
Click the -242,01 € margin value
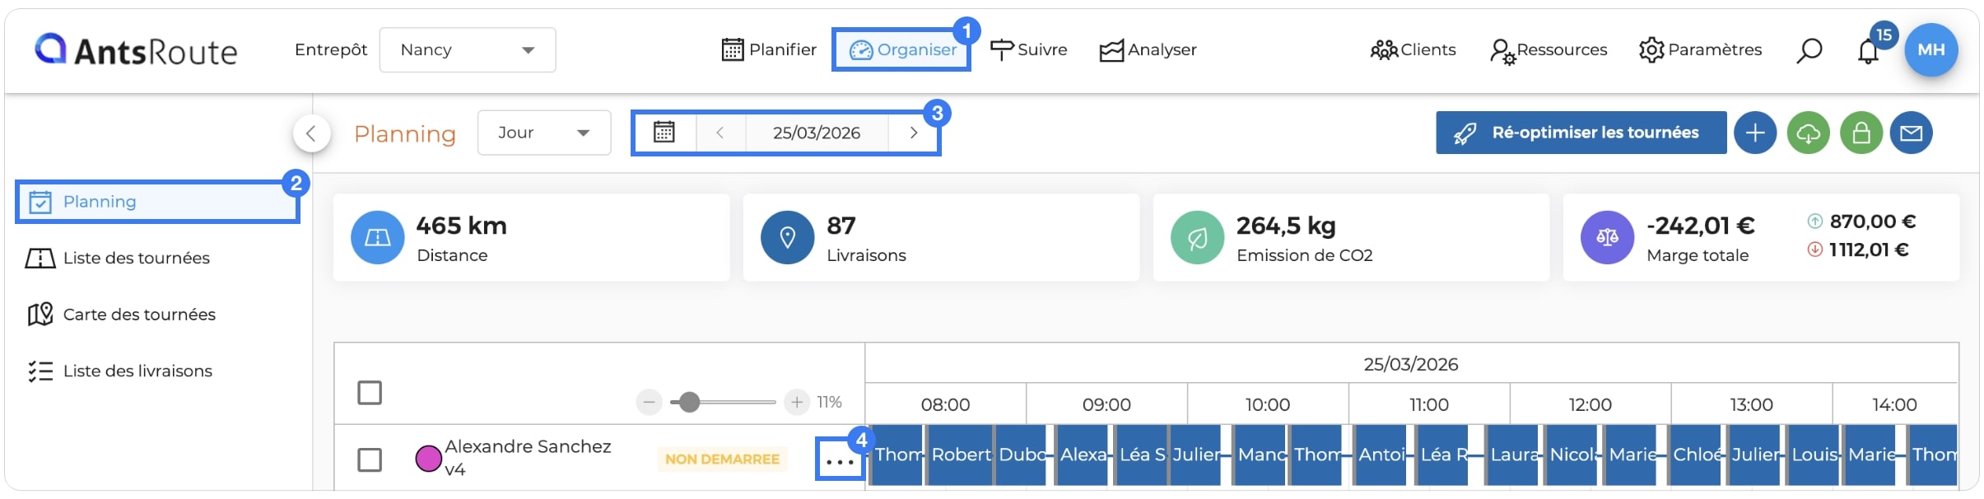[x=1701, y=226]
